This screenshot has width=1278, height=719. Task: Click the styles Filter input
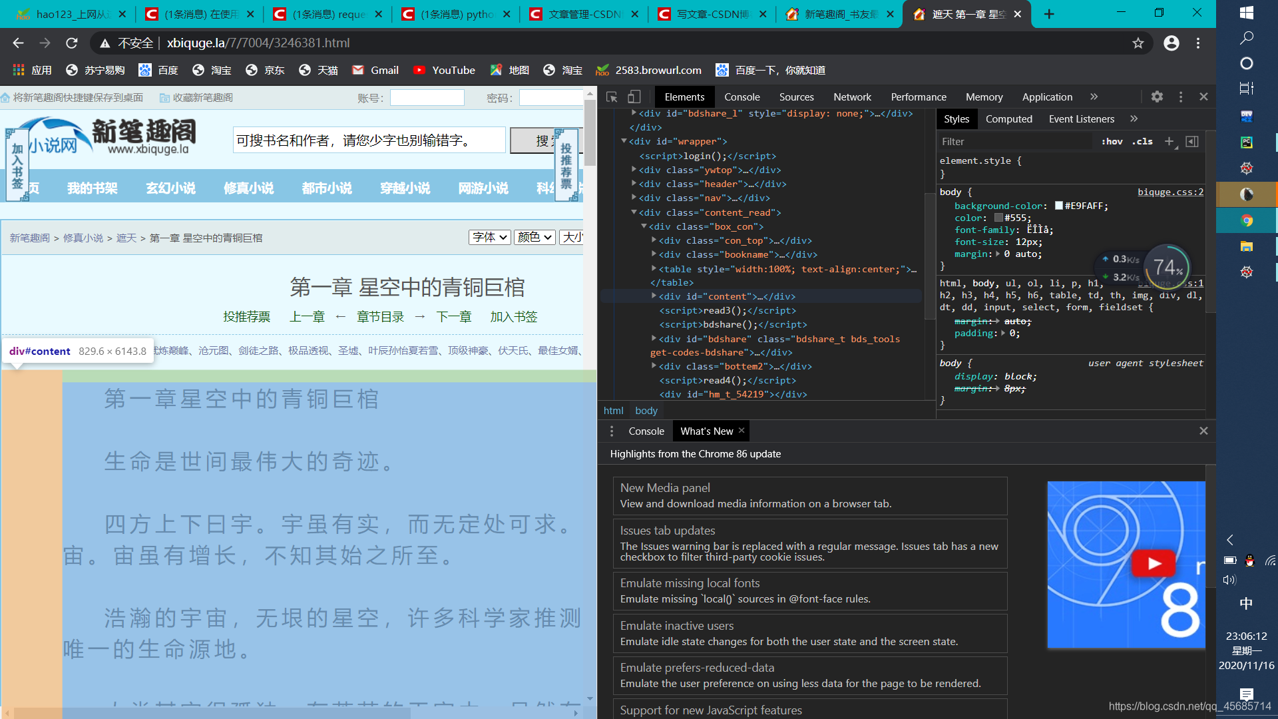pyautogui.click(x=1014, y=142)
